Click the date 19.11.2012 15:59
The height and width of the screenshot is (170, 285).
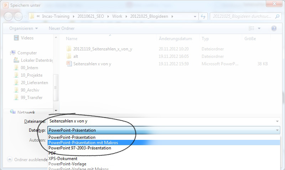pyautogui.click(x=173, y=64)
